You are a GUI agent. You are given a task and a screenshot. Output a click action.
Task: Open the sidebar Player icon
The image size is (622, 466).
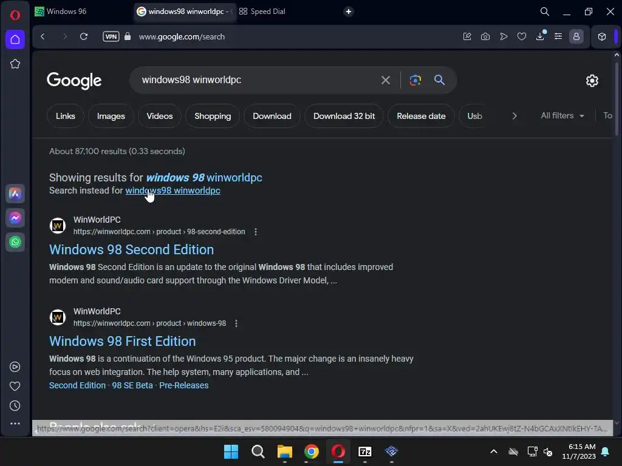[15, 367]
